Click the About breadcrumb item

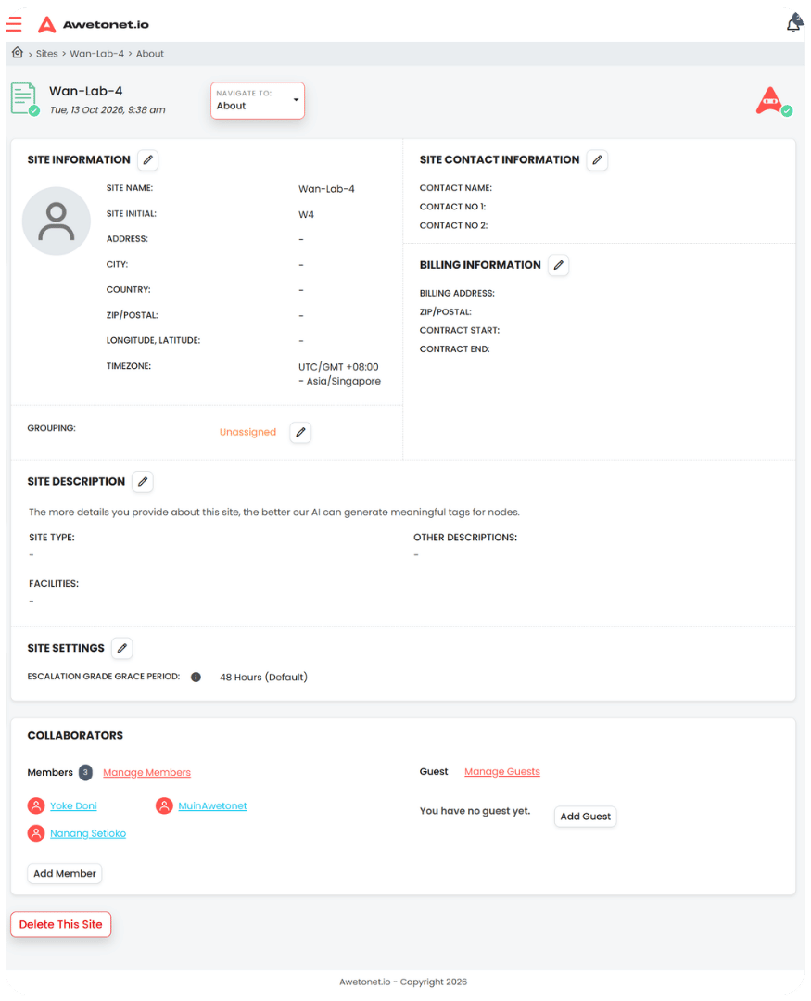150,54
